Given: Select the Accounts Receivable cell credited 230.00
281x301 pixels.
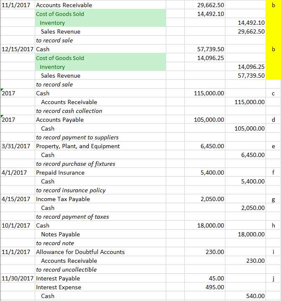Looking at the screenshot, I should [x=101, y=261].
